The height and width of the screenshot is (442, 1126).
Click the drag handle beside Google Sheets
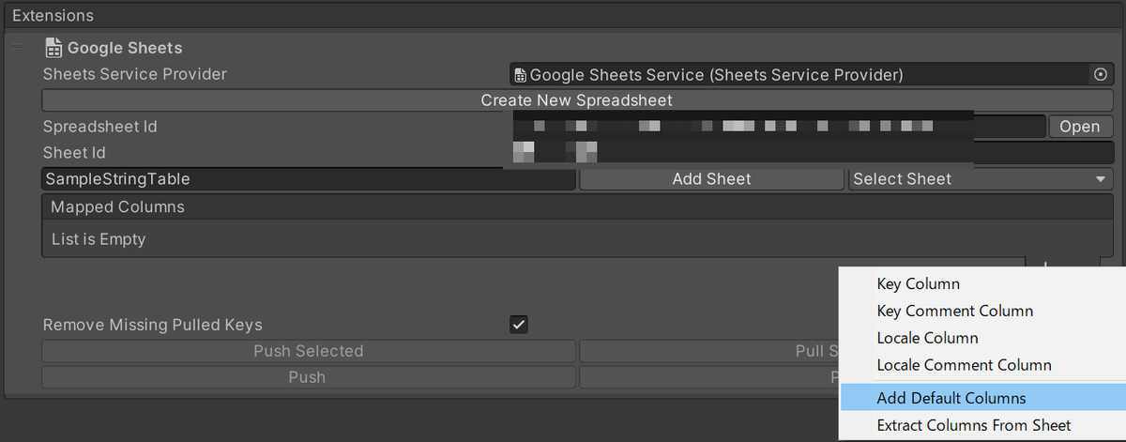pyautogui.click(x=19, y=47)
